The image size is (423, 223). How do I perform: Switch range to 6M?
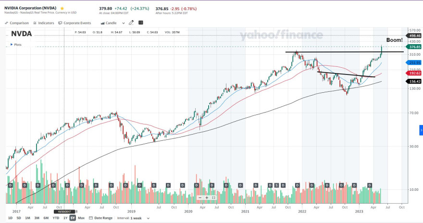[x=46, y=218]
